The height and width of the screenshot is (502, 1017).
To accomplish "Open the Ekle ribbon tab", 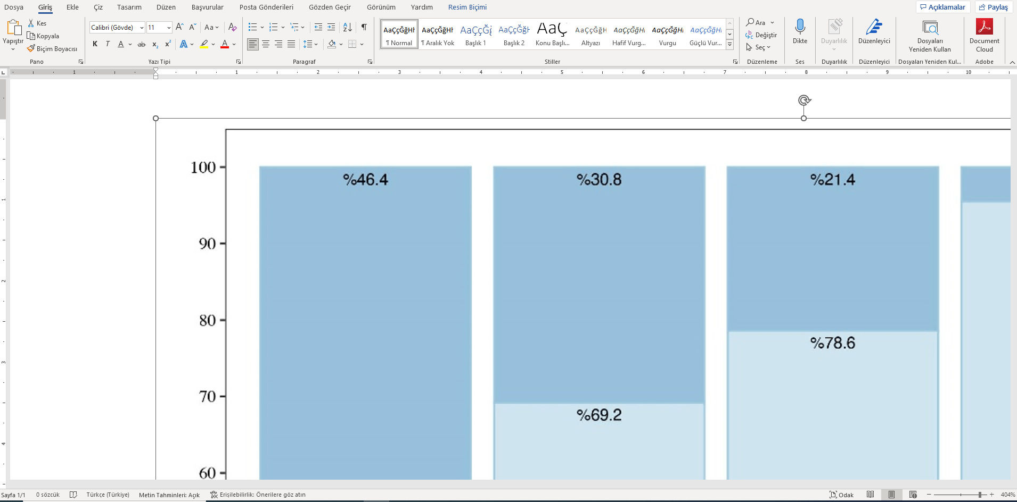I will [x=72, y=7].
